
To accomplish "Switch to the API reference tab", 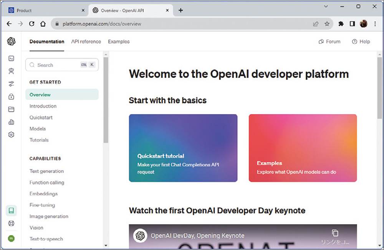I will [x=86, y=42].
